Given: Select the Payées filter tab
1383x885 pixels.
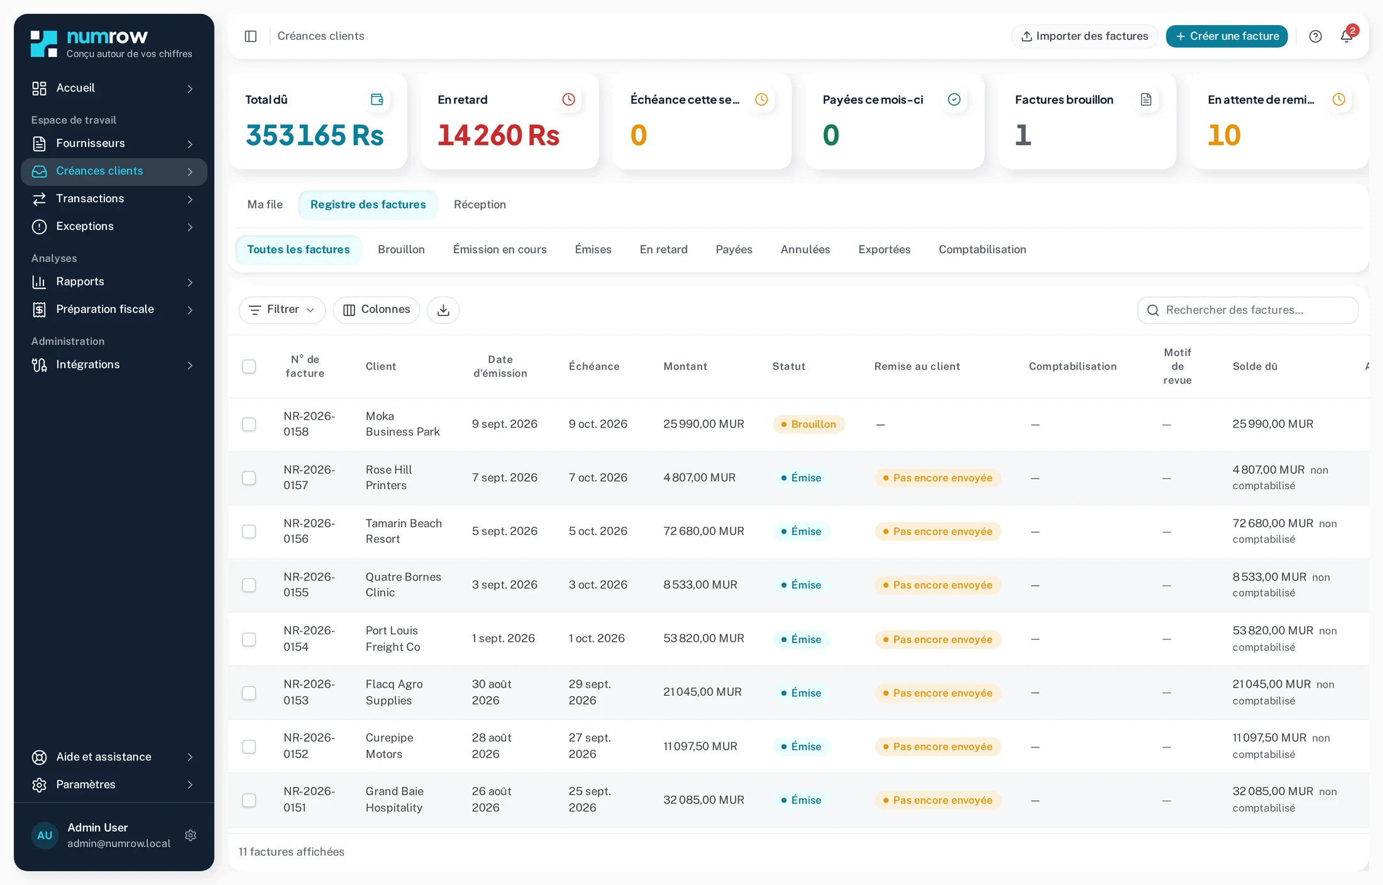Looking at the screenshot, I should 734,250.
